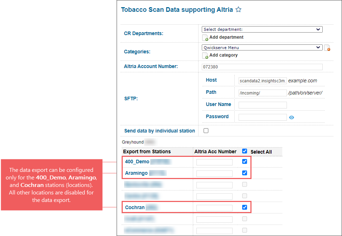
Task: Click the Altria Account Number field
Action: coord(262,67)
